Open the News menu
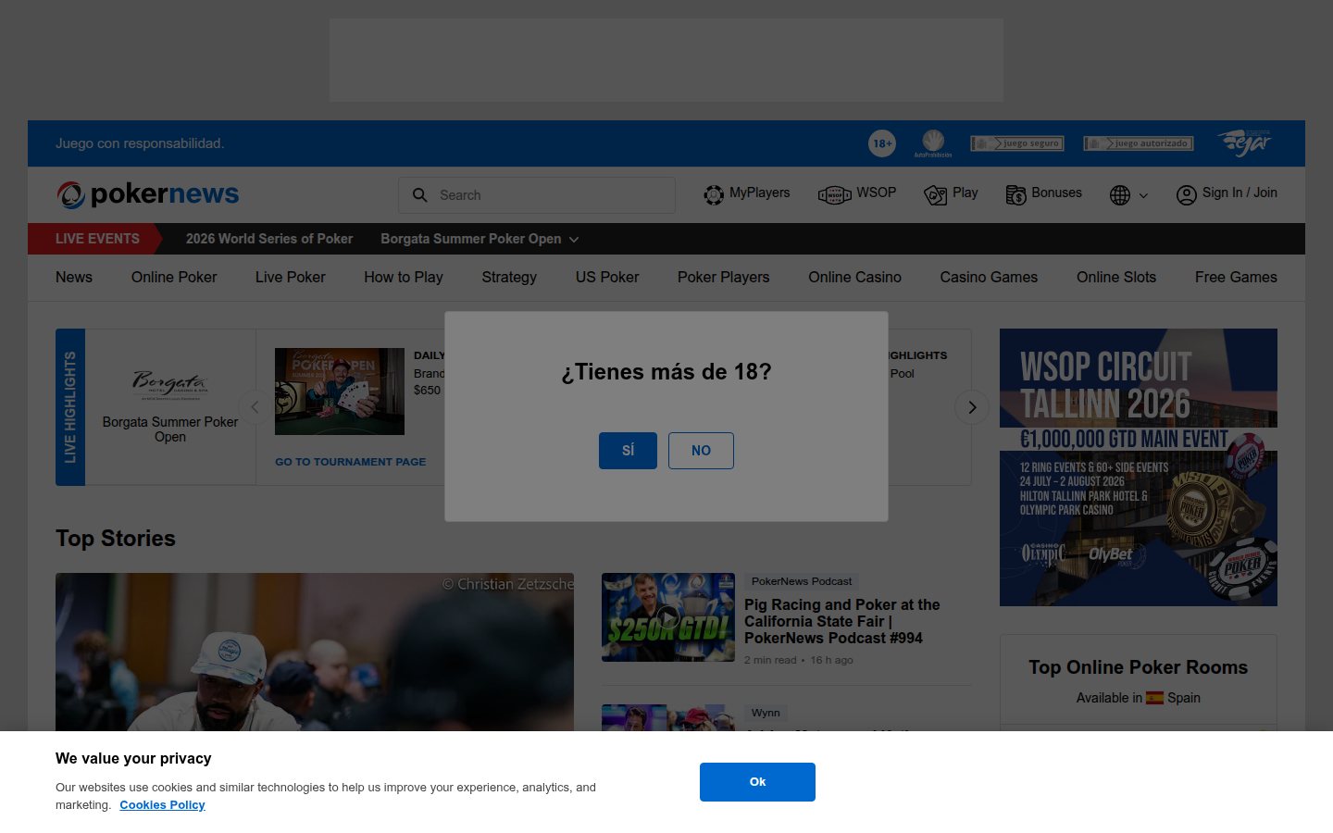 click(74, 277)
